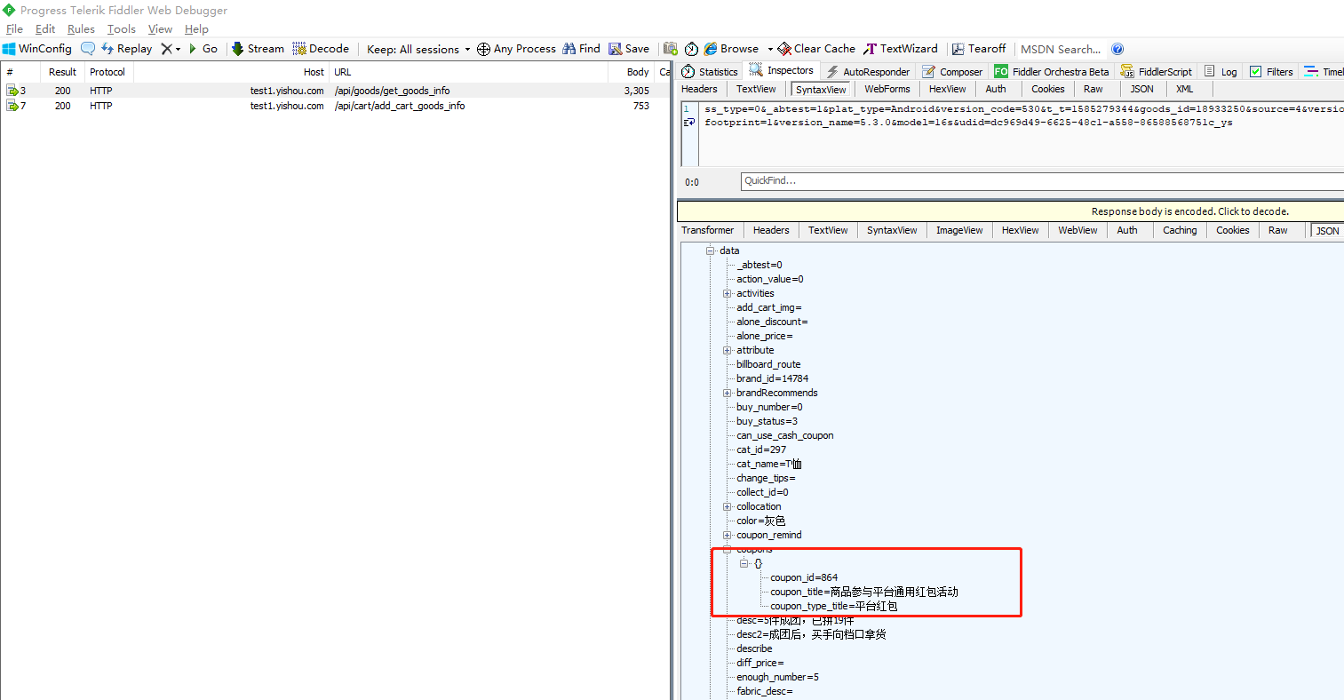Click the Tearoff toolbar button
1344x700 pixels.
tap(979, 49)
